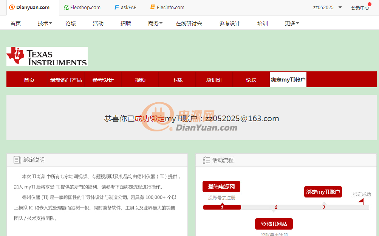Click the 没账号去注册 link under 登陆电源网
Viewport: 379px width, 236px height.
222,198
